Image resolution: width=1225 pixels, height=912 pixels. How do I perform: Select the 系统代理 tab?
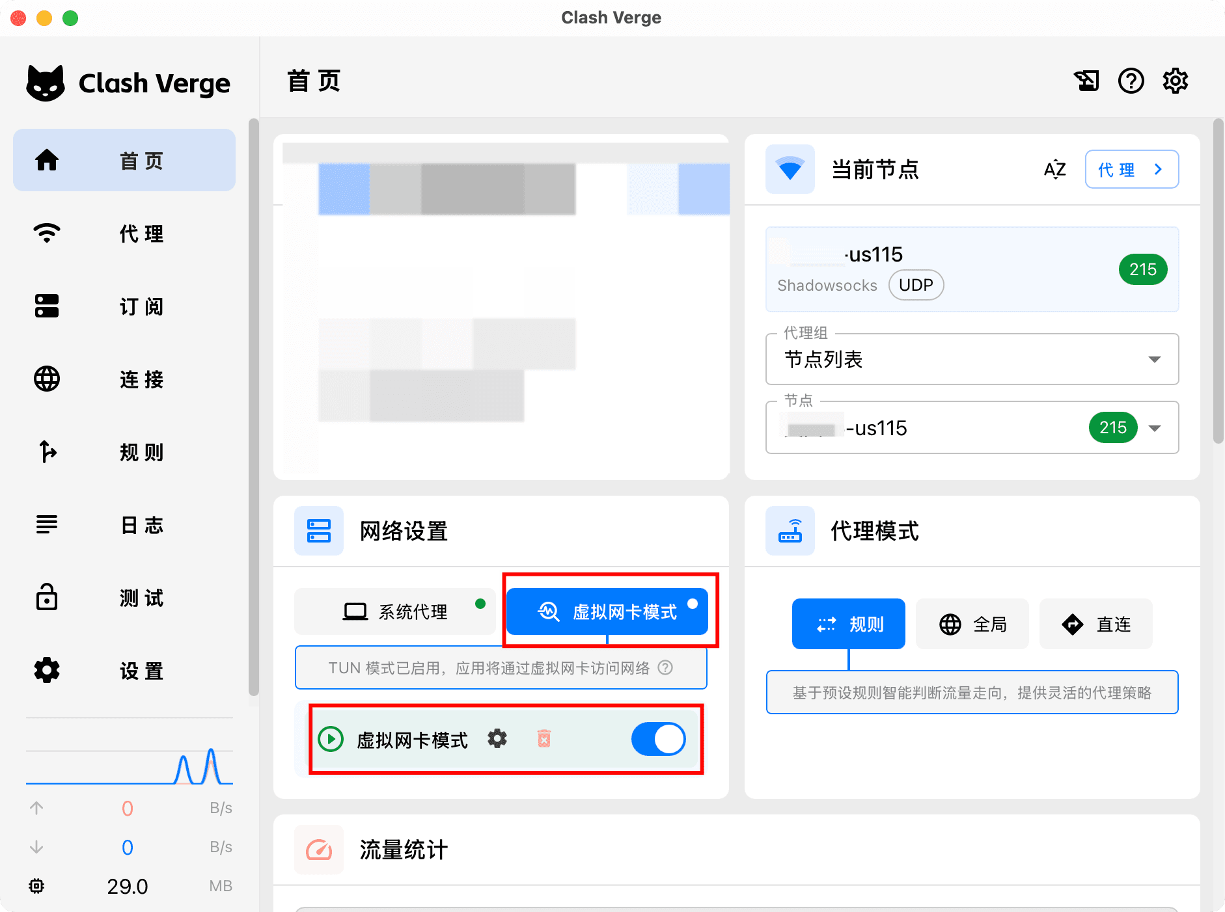(x=395, y=611)
